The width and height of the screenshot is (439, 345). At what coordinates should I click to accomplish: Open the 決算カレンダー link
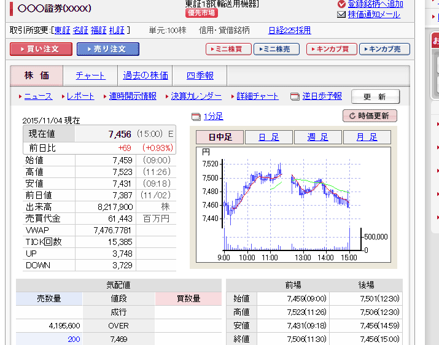(x=196, y=96)
